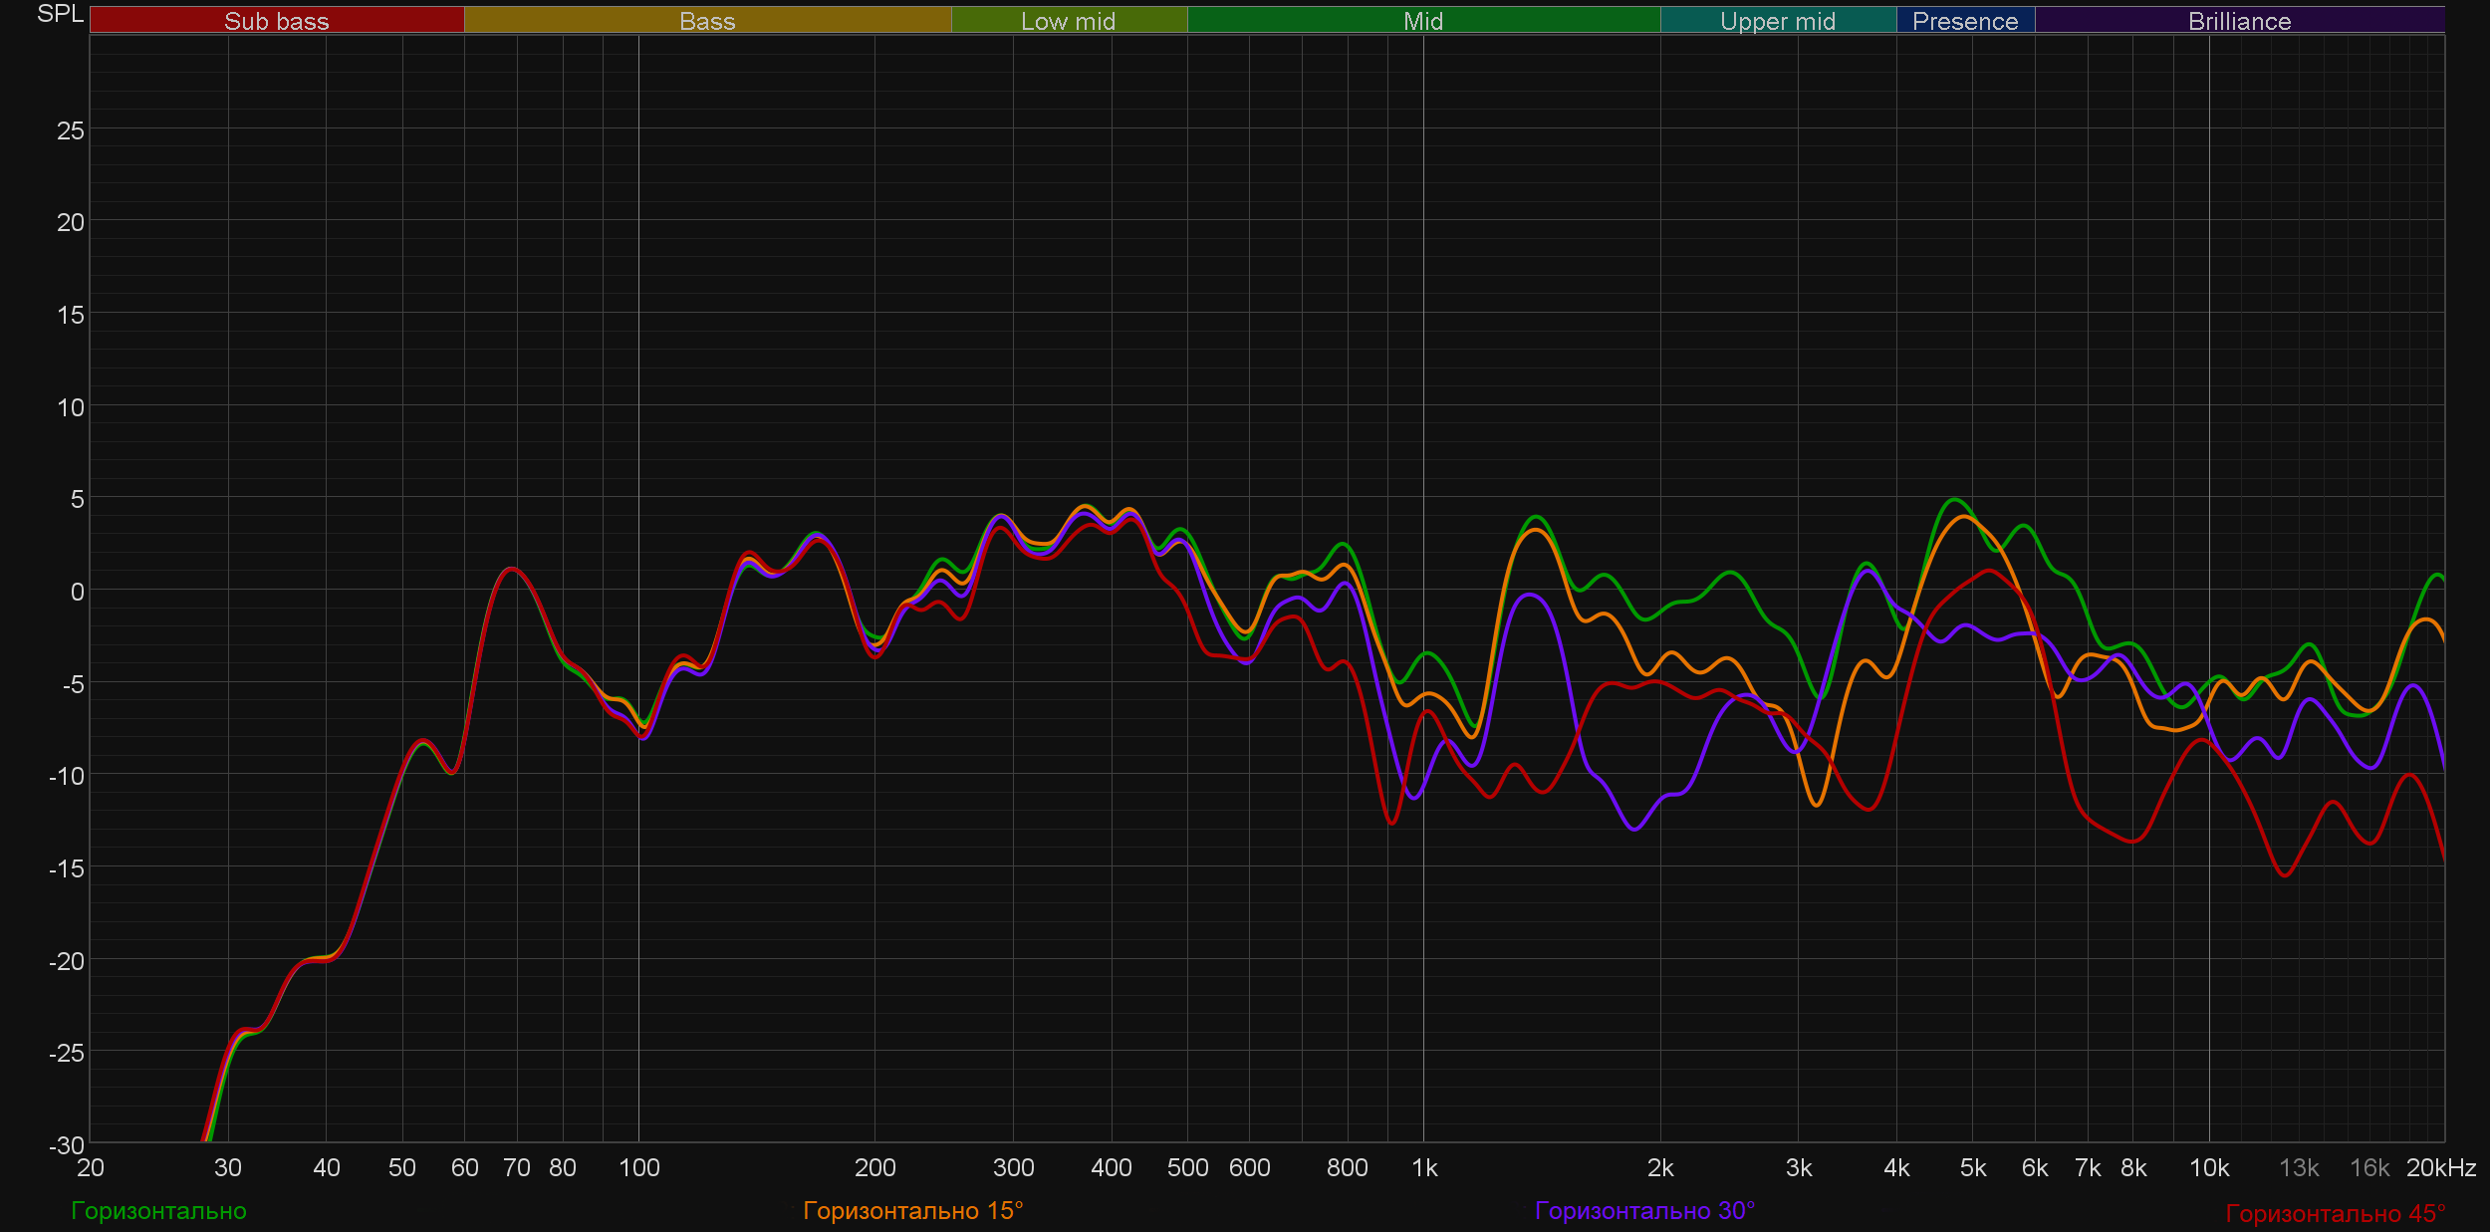Click the Sub bass band header
The height and width of the screenshot is (1232, 2490).
(x=276, y=21)
